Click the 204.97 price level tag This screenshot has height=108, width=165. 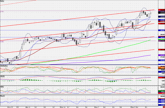point(161,30)
